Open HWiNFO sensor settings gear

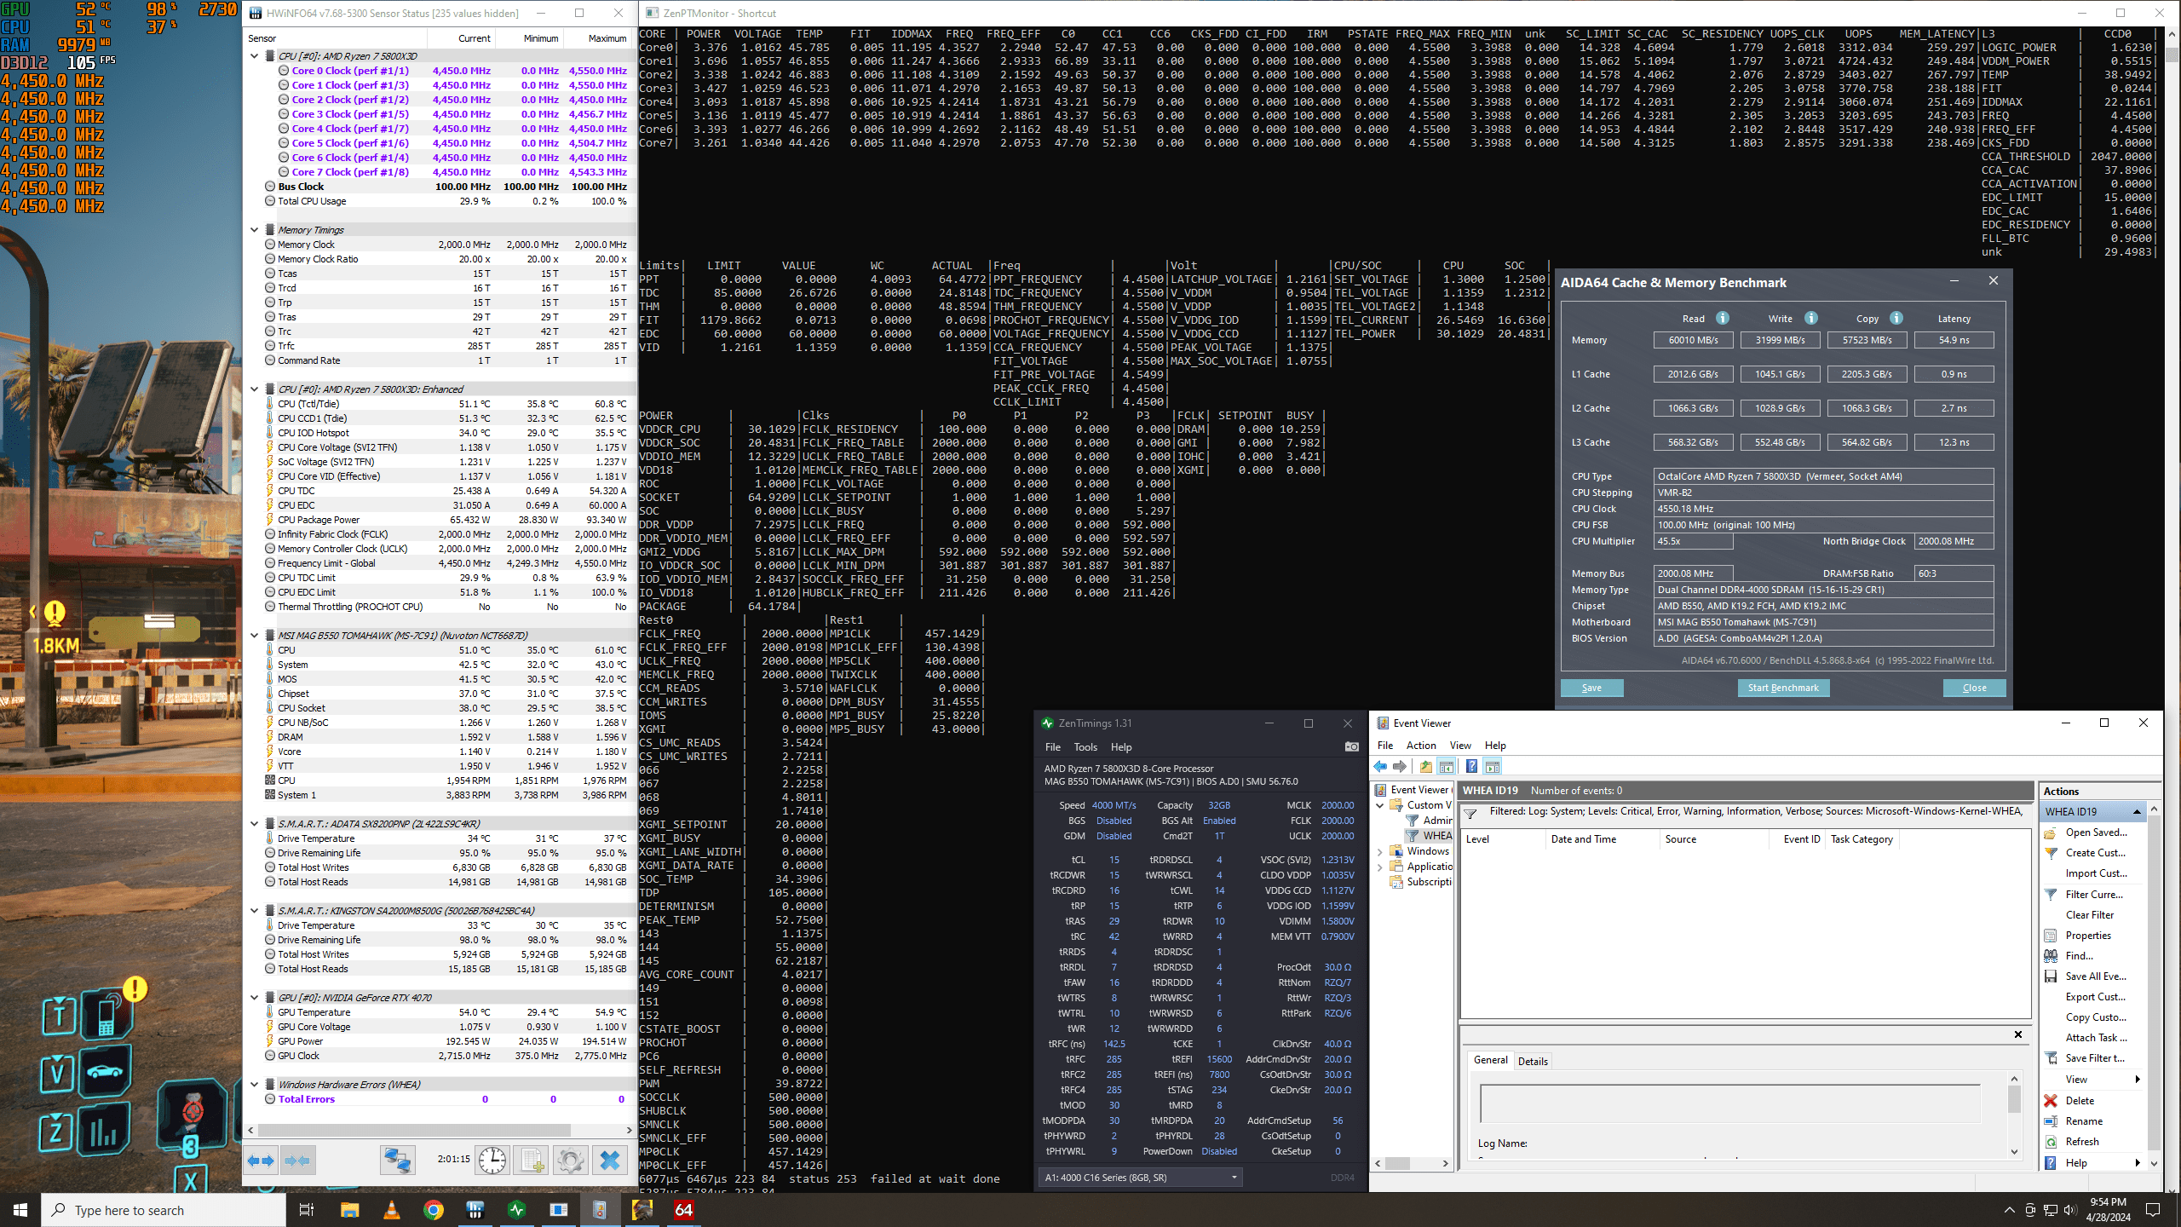[x=570, y=1161]
